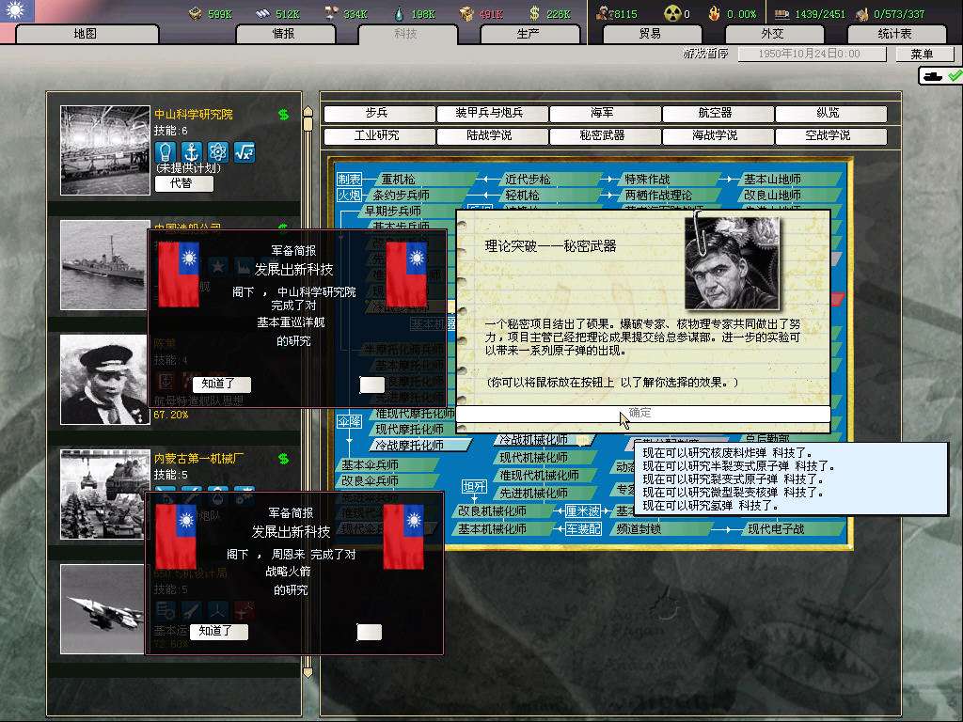This screenshot has width=963, height=722.
Task: Click the naval officer portrait thumbnail
Action: click(105, 380)
